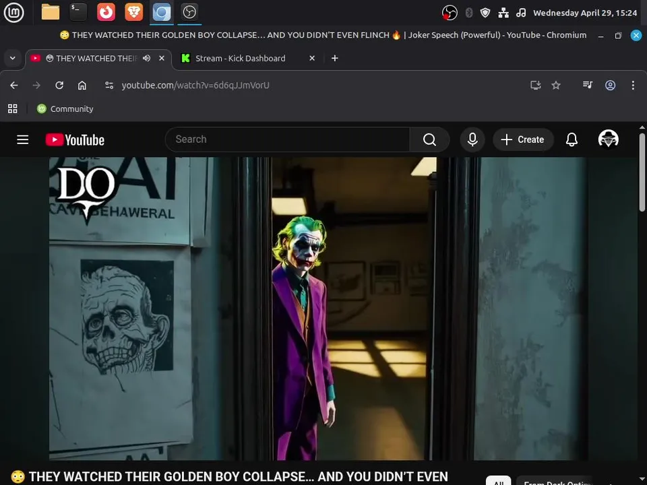The width and height of the screenshot is (647, 485).
Task: Open Chromium three-dot menu
Action: click(633, 86)
